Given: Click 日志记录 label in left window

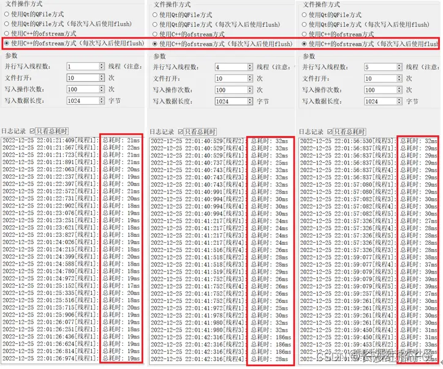Looking at the screenshot, I should 13,131.
